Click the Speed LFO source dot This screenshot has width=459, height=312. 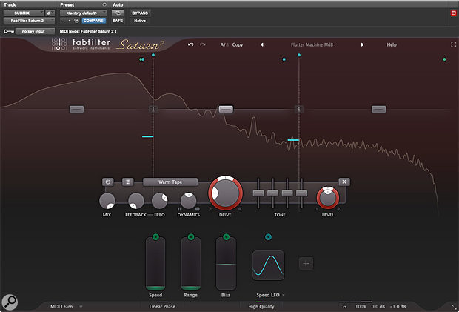point(268,237)
